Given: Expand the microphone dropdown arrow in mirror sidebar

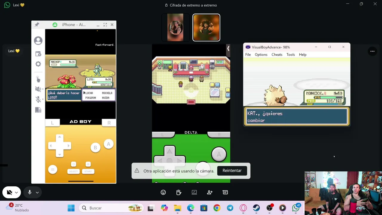Looking at the screenshot, I should (x=43, y=100).
